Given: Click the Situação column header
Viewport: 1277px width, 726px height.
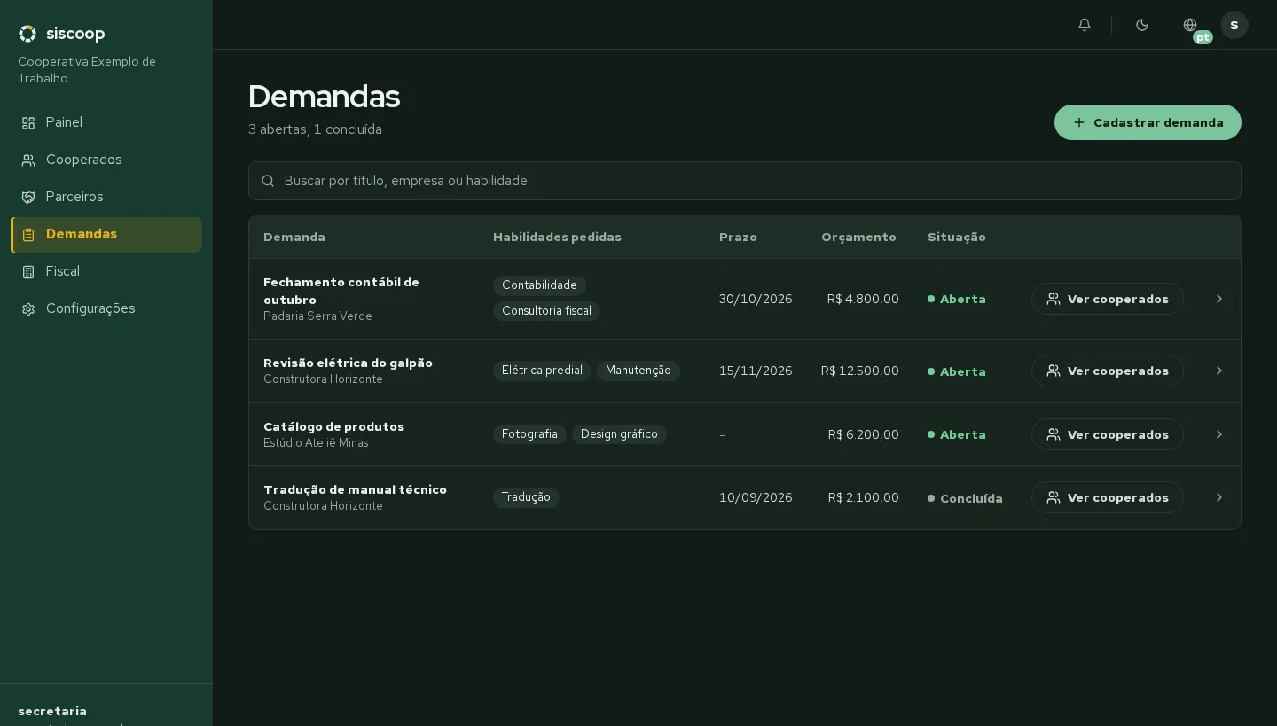Looking at the screenshot, I should pos(957,237).
